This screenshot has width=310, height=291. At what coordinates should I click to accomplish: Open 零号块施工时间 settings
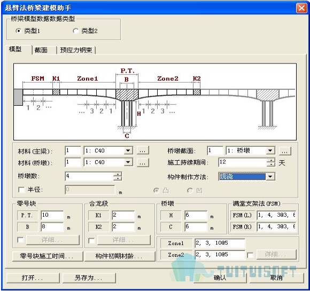tap(48, 256)
